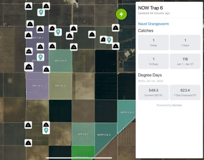204x160 pixels.
Task: Click the green lightning status icon
Action: [x=122, y=15]
